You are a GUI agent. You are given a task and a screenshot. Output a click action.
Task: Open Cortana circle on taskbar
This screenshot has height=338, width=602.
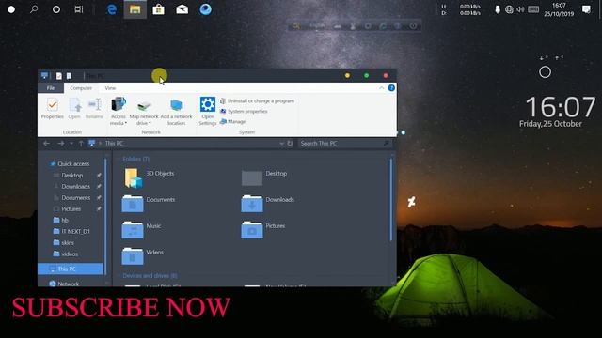56,9
